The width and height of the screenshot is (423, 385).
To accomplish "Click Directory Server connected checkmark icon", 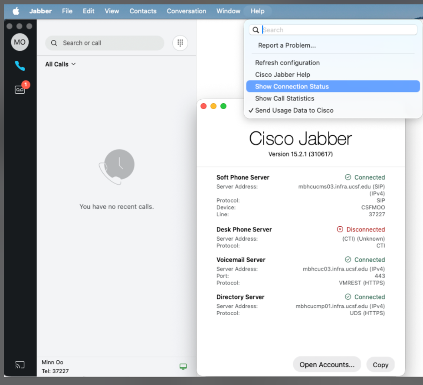I will tap(348, 297).
